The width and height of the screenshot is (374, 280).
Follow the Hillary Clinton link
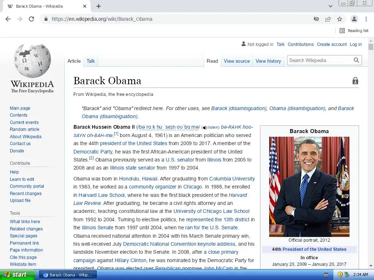(130, 260)
